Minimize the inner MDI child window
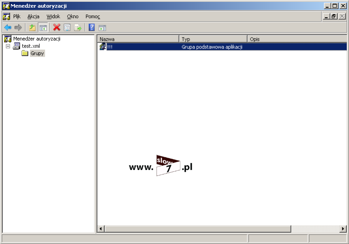Screen dimensions: 349x244 pyautogui.click(x=326, y=16)
